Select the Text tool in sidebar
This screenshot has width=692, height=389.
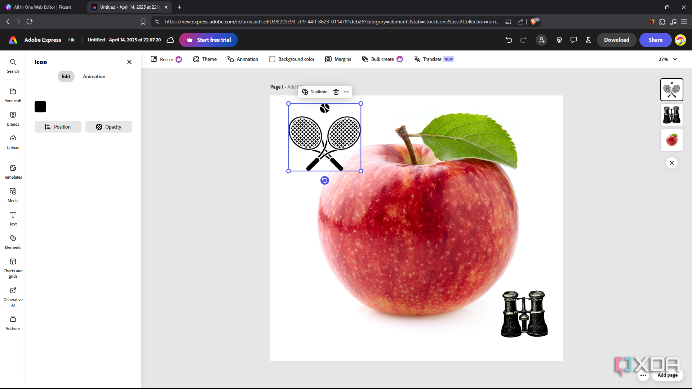[x=13, y=219]
